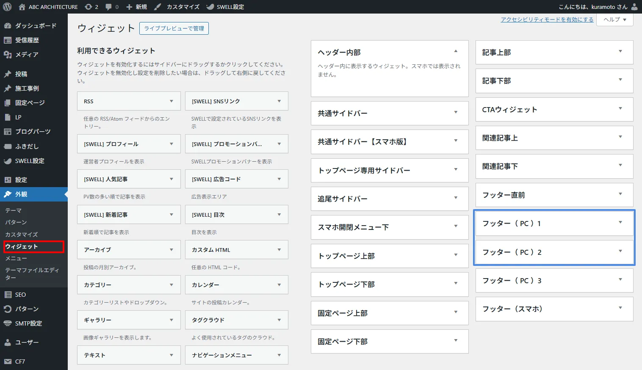Expand the カスタム HTML widget arrow

279,250
